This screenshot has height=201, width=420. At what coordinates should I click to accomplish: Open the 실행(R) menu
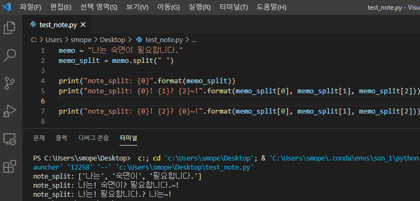pyautogui.click(x=199, y=7)
